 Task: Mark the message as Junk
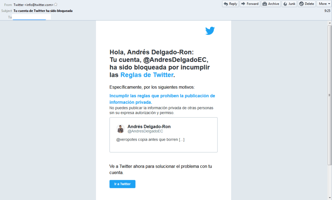coord(289,4)
